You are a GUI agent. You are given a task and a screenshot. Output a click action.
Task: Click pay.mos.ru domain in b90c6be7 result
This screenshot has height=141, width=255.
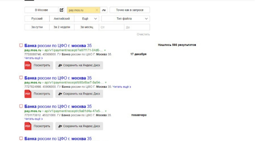[33, 83]
